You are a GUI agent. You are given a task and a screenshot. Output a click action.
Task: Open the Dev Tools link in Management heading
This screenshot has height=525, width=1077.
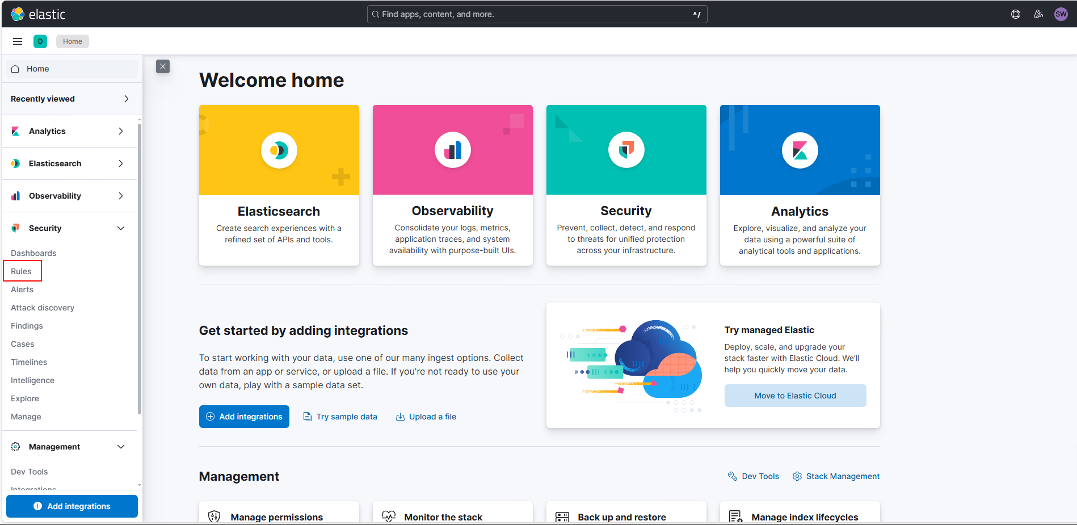click(x=760, y=476)
